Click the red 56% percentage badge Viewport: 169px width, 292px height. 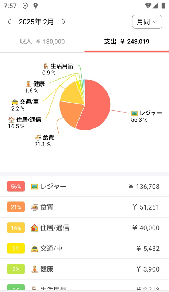tap(16, 186)
